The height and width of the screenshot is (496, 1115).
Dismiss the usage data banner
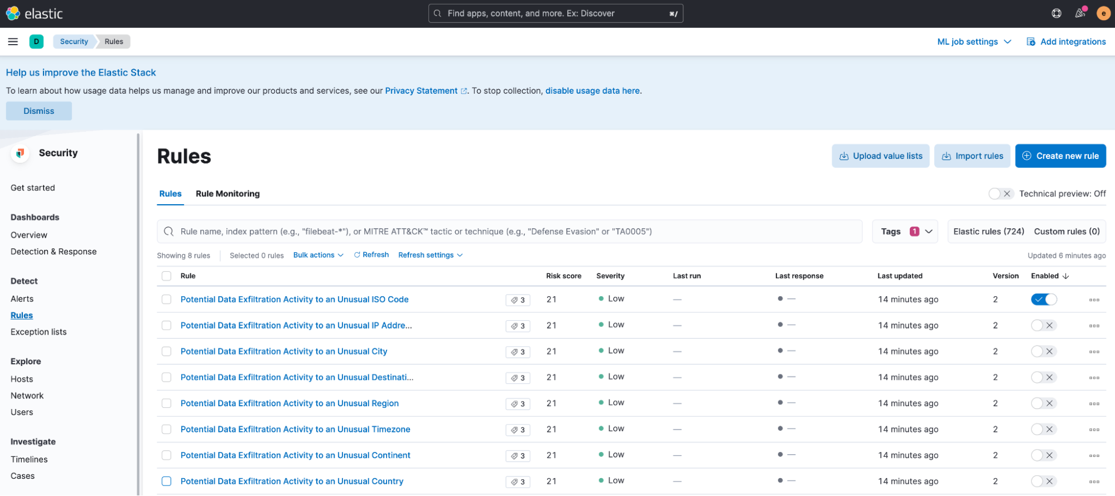coord(39,111)
